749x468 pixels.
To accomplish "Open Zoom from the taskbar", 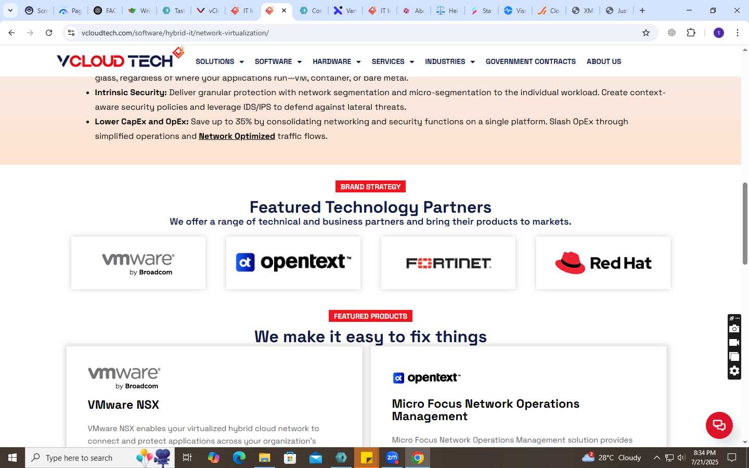I will click(392, 458).
